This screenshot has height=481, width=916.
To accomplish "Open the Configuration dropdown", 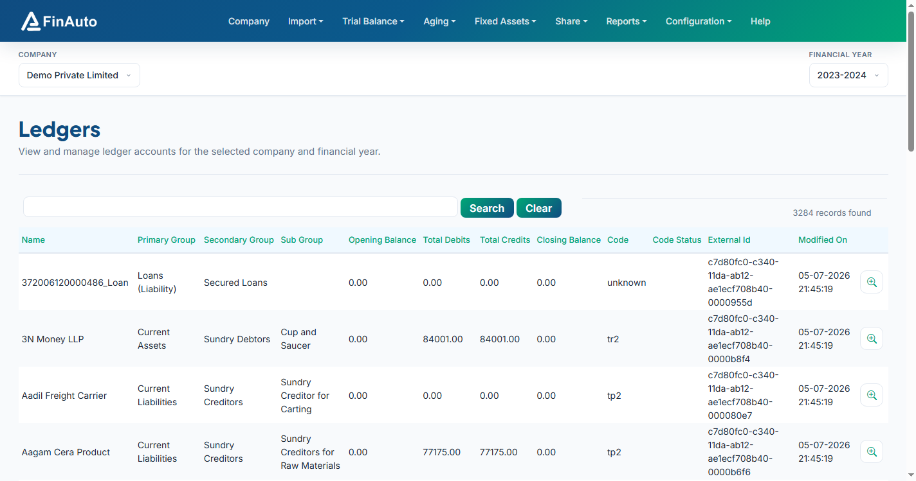I will pos(699,21).
